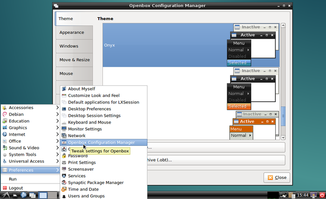Click the 15:44 taskbar clock
The height and width of the screenshot is (199, 326).
point(303,195)
